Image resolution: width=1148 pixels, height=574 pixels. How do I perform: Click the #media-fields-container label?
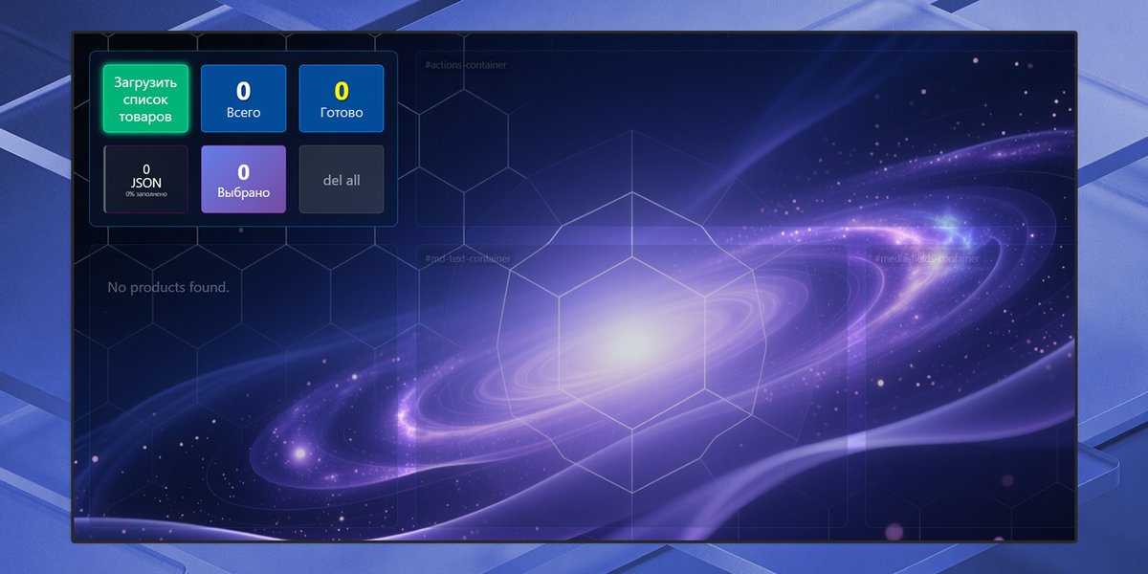click(x=926, y=258)
